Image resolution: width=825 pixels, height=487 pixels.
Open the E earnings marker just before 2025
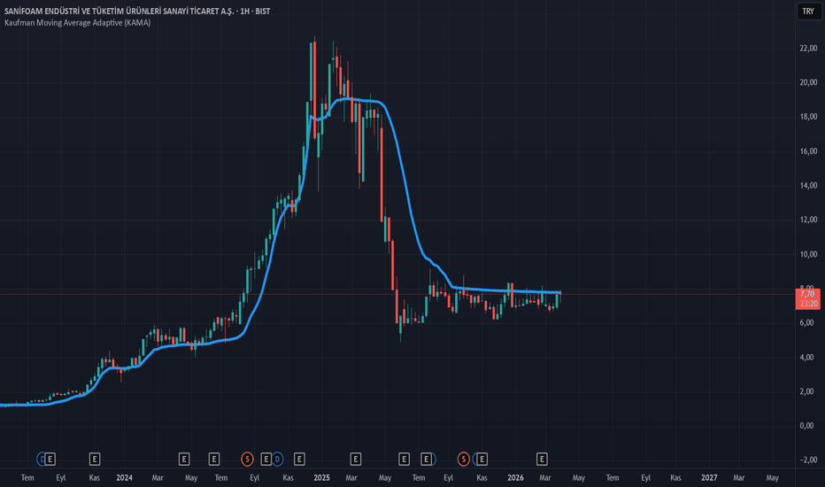(x=299, y=459)
